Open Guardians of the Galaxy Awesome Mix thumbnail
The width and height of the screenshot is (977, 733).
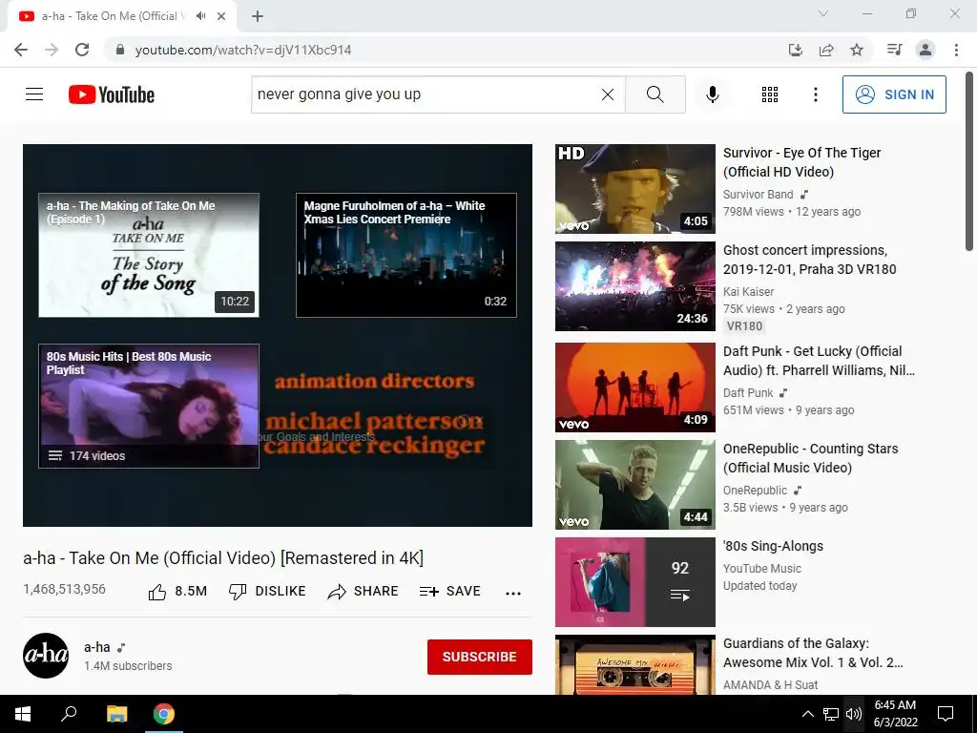[634, 664]
